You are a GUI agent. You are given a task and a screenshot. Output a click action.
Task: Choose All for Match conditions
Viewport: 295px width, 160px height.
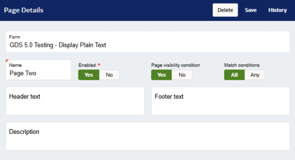tap(234, 75)
